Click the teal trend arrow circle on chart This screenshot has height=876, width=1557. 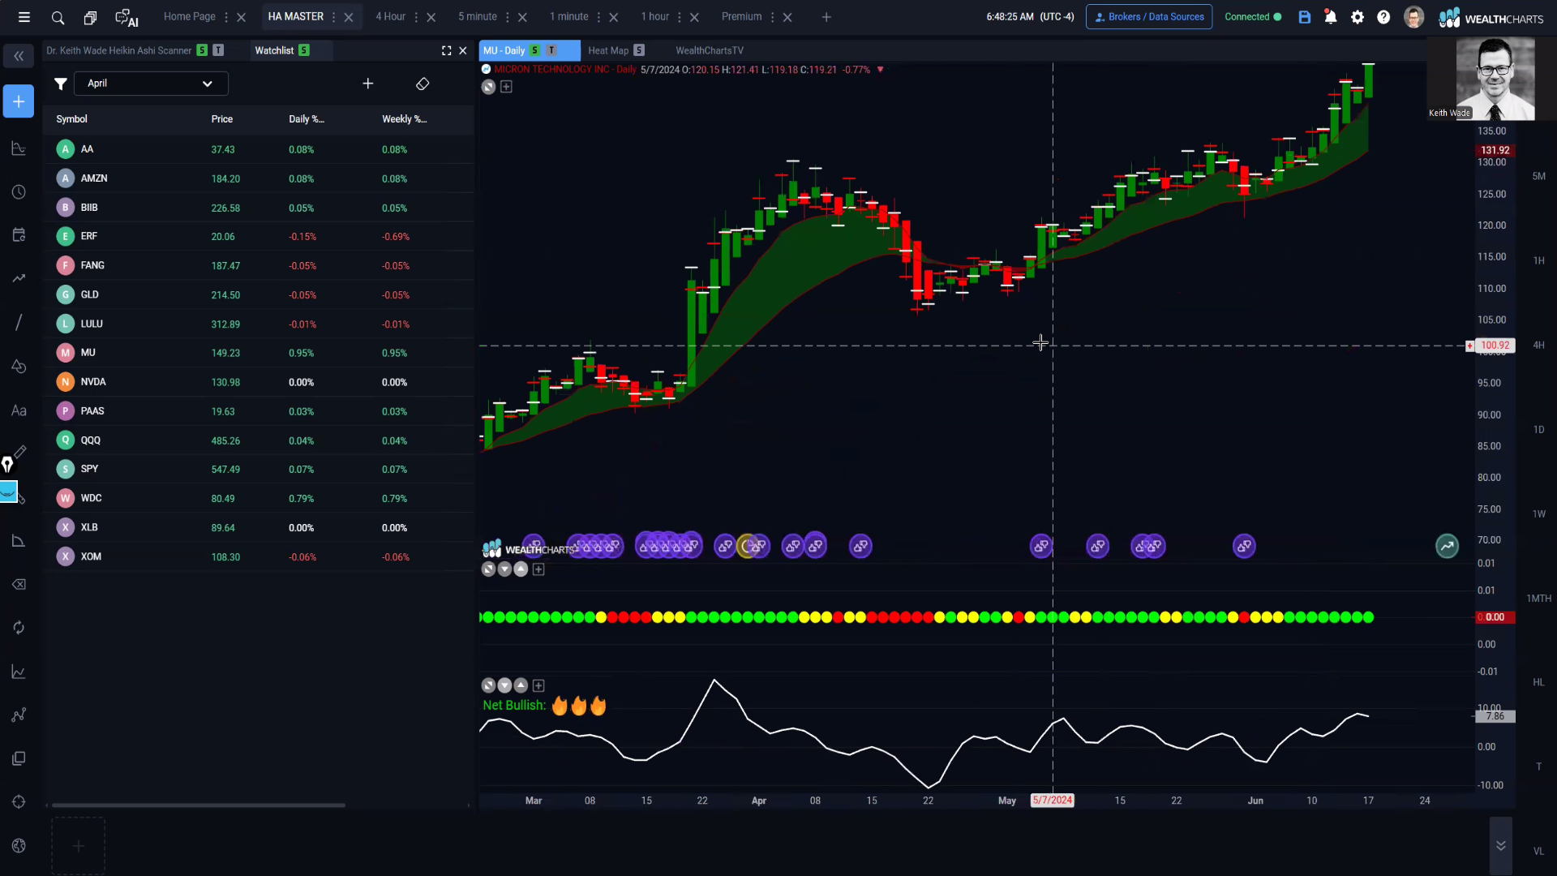(1448, 546)
